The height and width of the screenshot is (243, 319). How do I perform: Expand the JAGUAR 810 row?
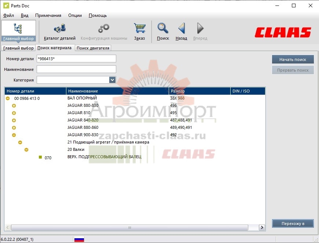(x=14, y=113)
